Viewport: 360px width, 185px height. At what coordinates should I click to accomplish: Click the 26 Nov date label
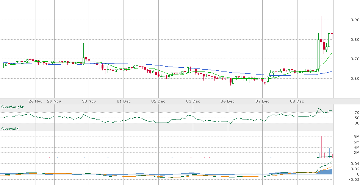36,101
